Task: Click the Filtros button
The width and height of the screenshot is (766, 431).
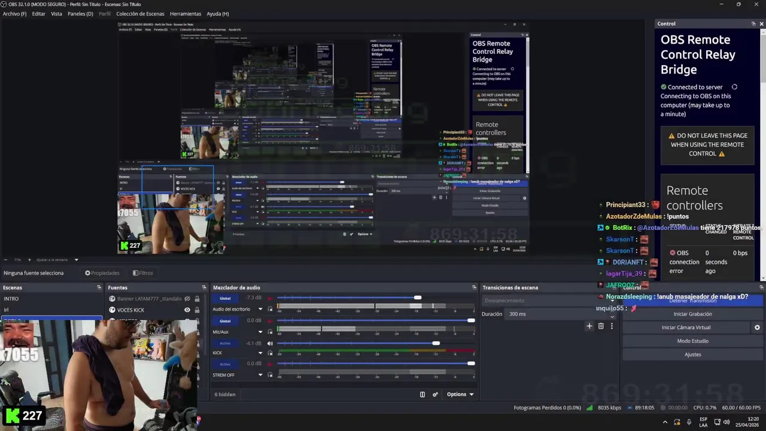Action: [142, 273]
